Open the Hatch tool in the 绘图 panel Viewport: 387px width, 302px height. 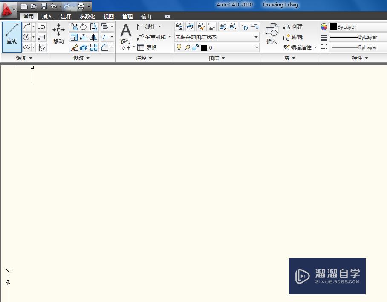[x=41, y=47]
